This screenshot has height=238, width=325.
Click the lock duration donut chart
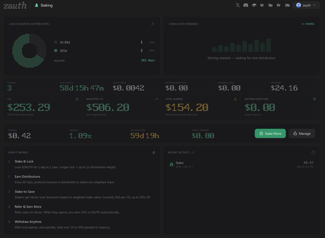29,51
